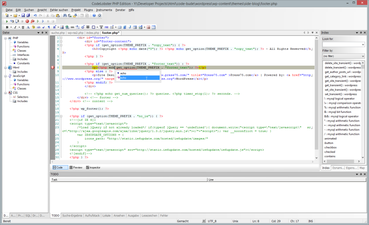The width and height of the screenshot is (369, 225).
Task: Stop debugging with the red stop icon
Action: pos(27,21)
